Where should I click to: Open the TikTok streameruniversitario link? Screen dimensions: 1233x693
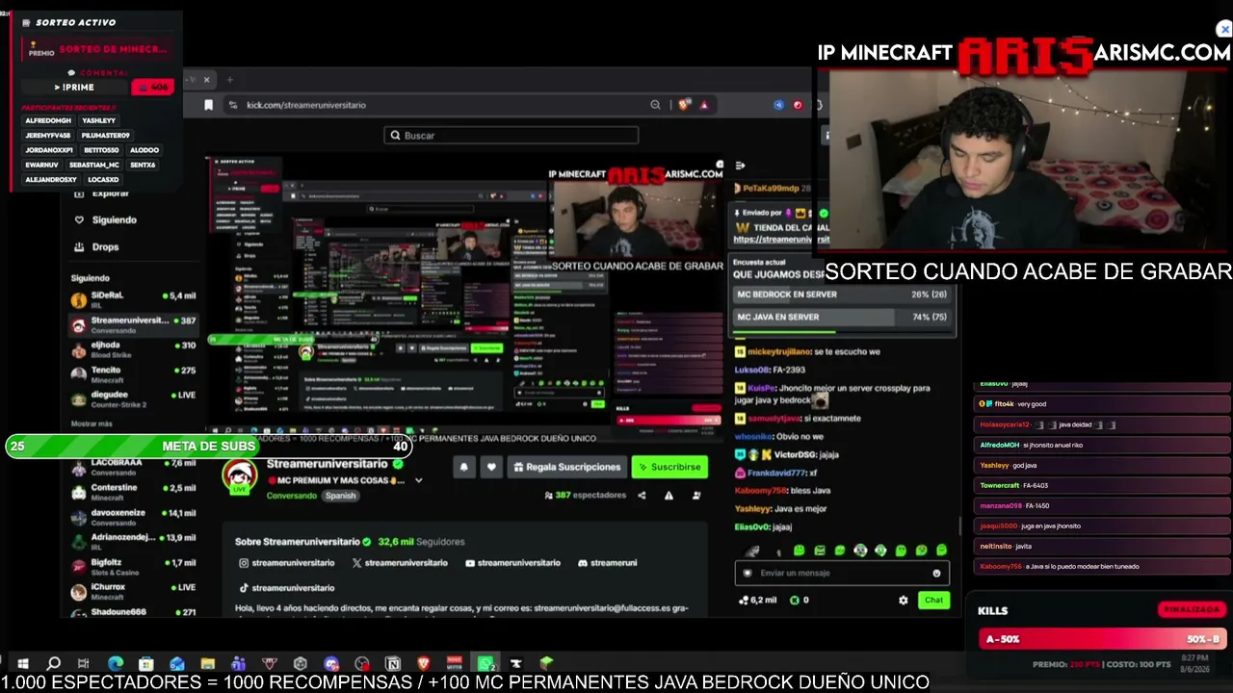pos(287,588)
